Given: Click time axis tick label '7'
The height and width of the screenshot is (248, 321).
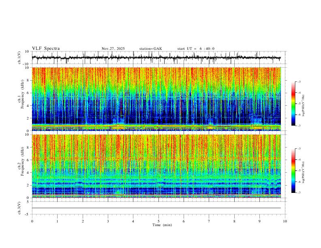Looking at the screenshot, I should 209,221.
